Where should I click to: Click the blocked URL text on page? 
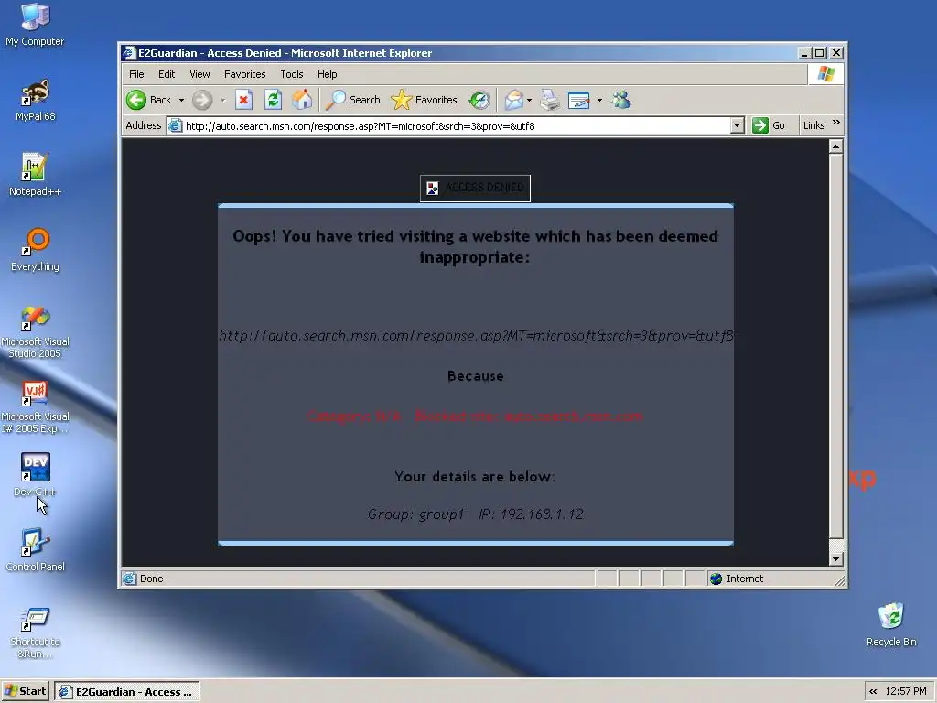pyautogui.click(x=476, y=335)
